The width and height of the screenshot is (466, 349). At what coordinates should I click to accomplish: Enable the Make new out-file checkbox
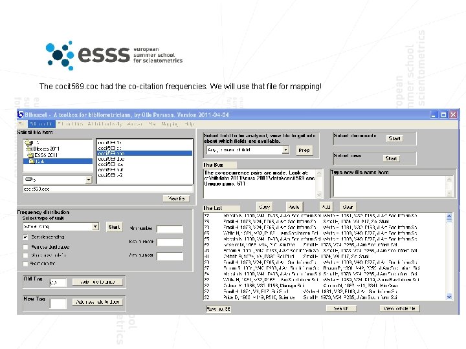point(25,255)
